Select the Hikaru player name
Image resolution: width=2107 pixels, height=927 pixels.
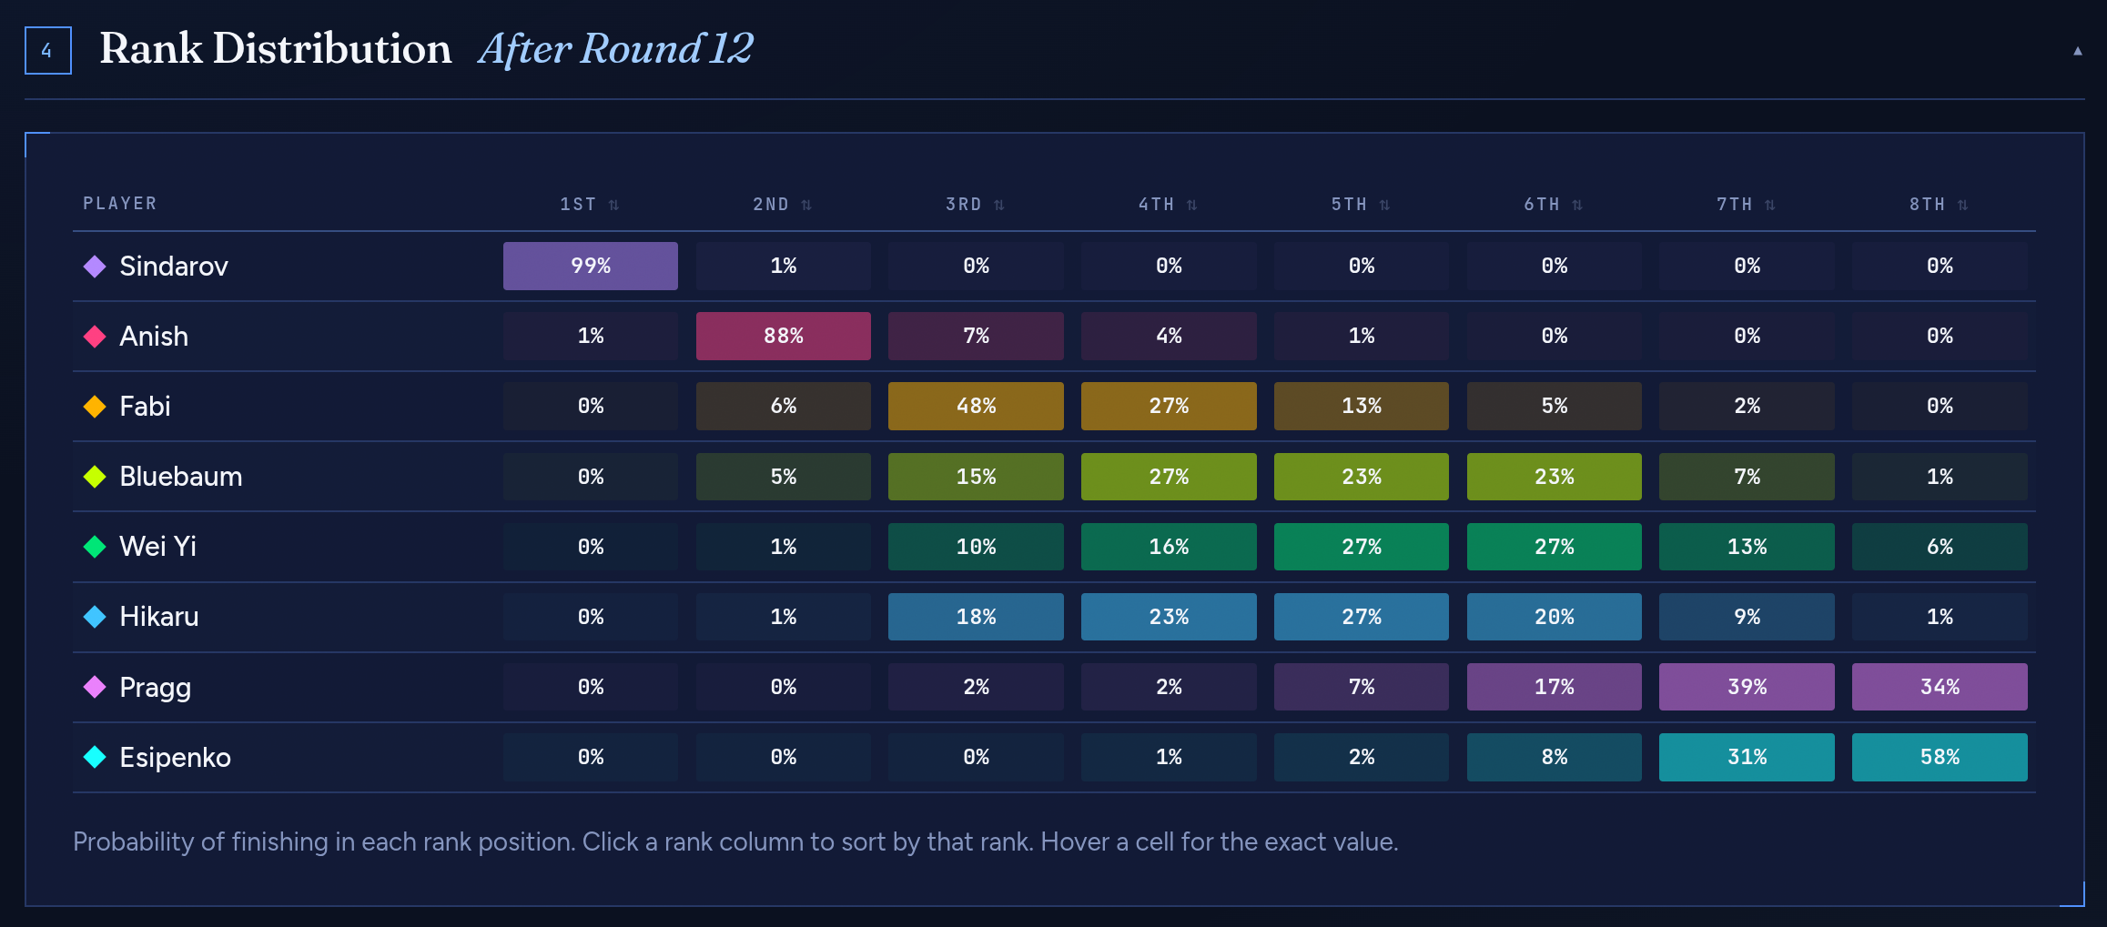pyautogui.click(x=159, y=617)
